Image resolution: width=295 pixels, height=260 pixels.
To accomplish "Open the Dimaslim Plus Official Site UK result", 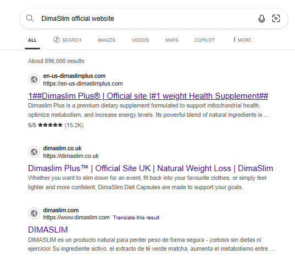I will [151, 168].
